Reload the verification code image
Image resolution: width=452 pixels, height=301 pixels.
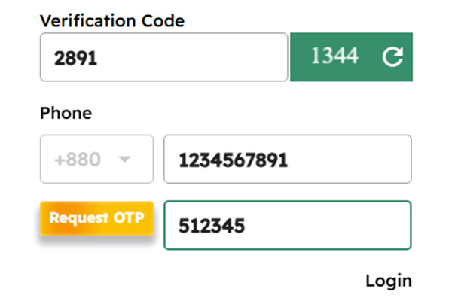pyautogui.click(x=392, y=57)
